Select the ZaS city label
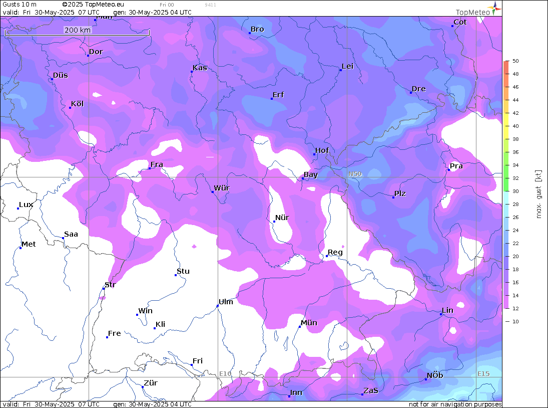The height and width of the screenshot is (408, 548). [371, 390]
